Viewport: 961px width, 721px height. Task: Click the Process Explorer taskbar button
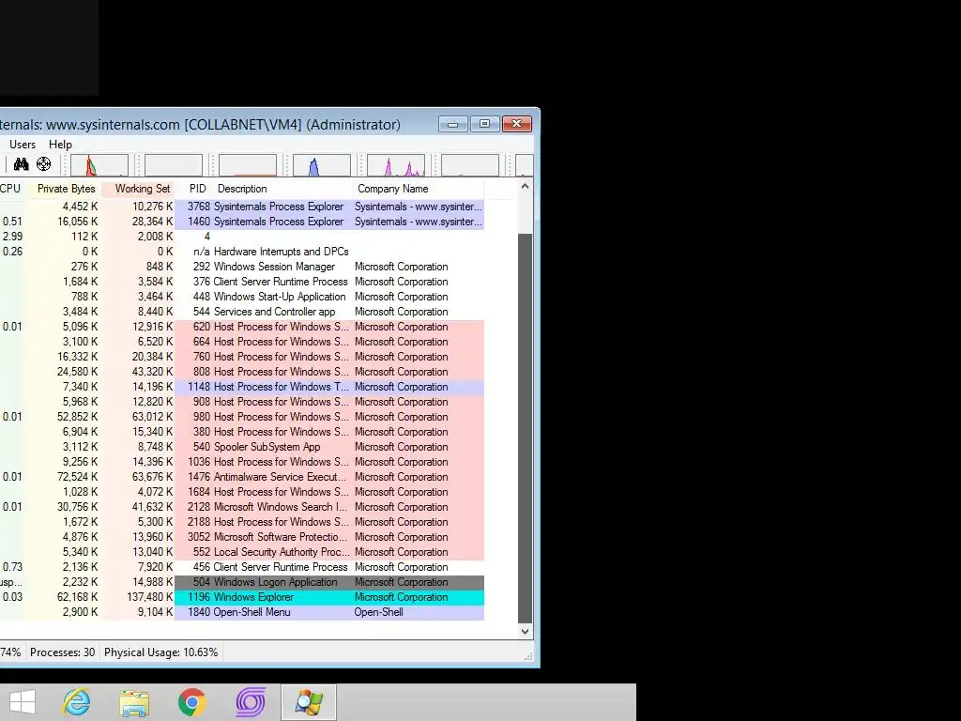coord(308,702)
